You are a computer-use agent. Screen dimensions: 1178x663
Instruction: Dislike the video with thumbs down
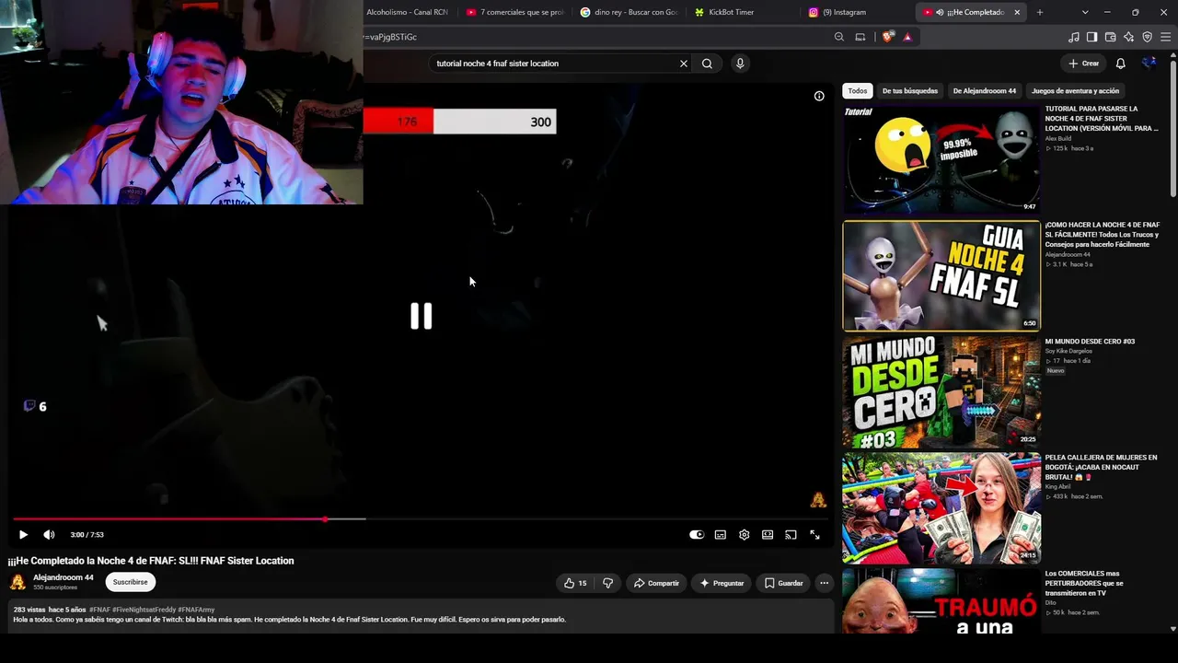607,583
